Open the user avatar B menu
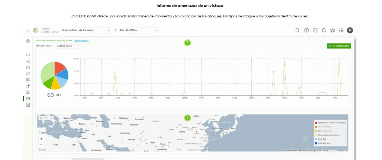 click(x=350, y=30)
